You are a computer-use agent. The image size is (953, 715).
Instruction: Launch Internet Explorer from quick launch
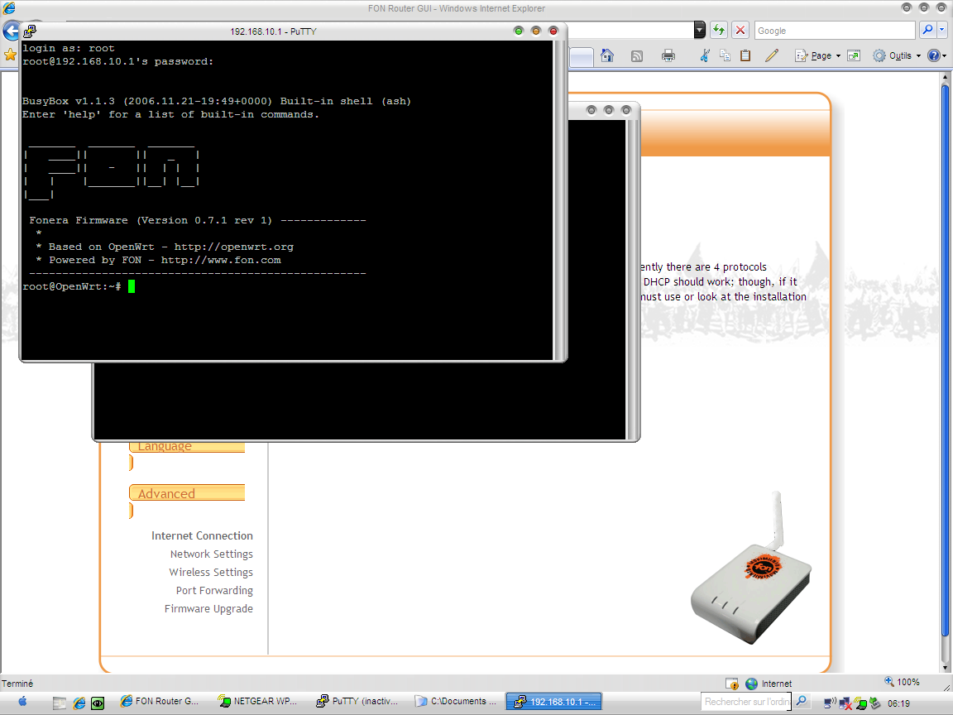79,703
